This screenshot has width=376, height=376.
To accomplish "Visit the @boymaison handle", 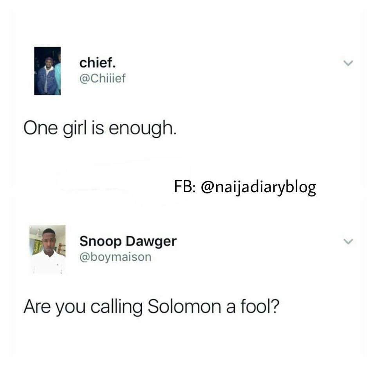I will coord(115,257).
